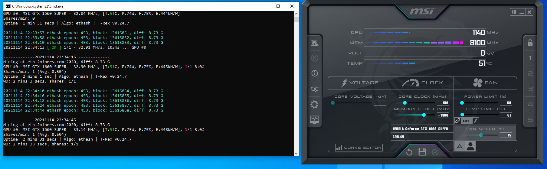
Task: Minimize the MSI Afterburner window
Action: click(522, 12)
